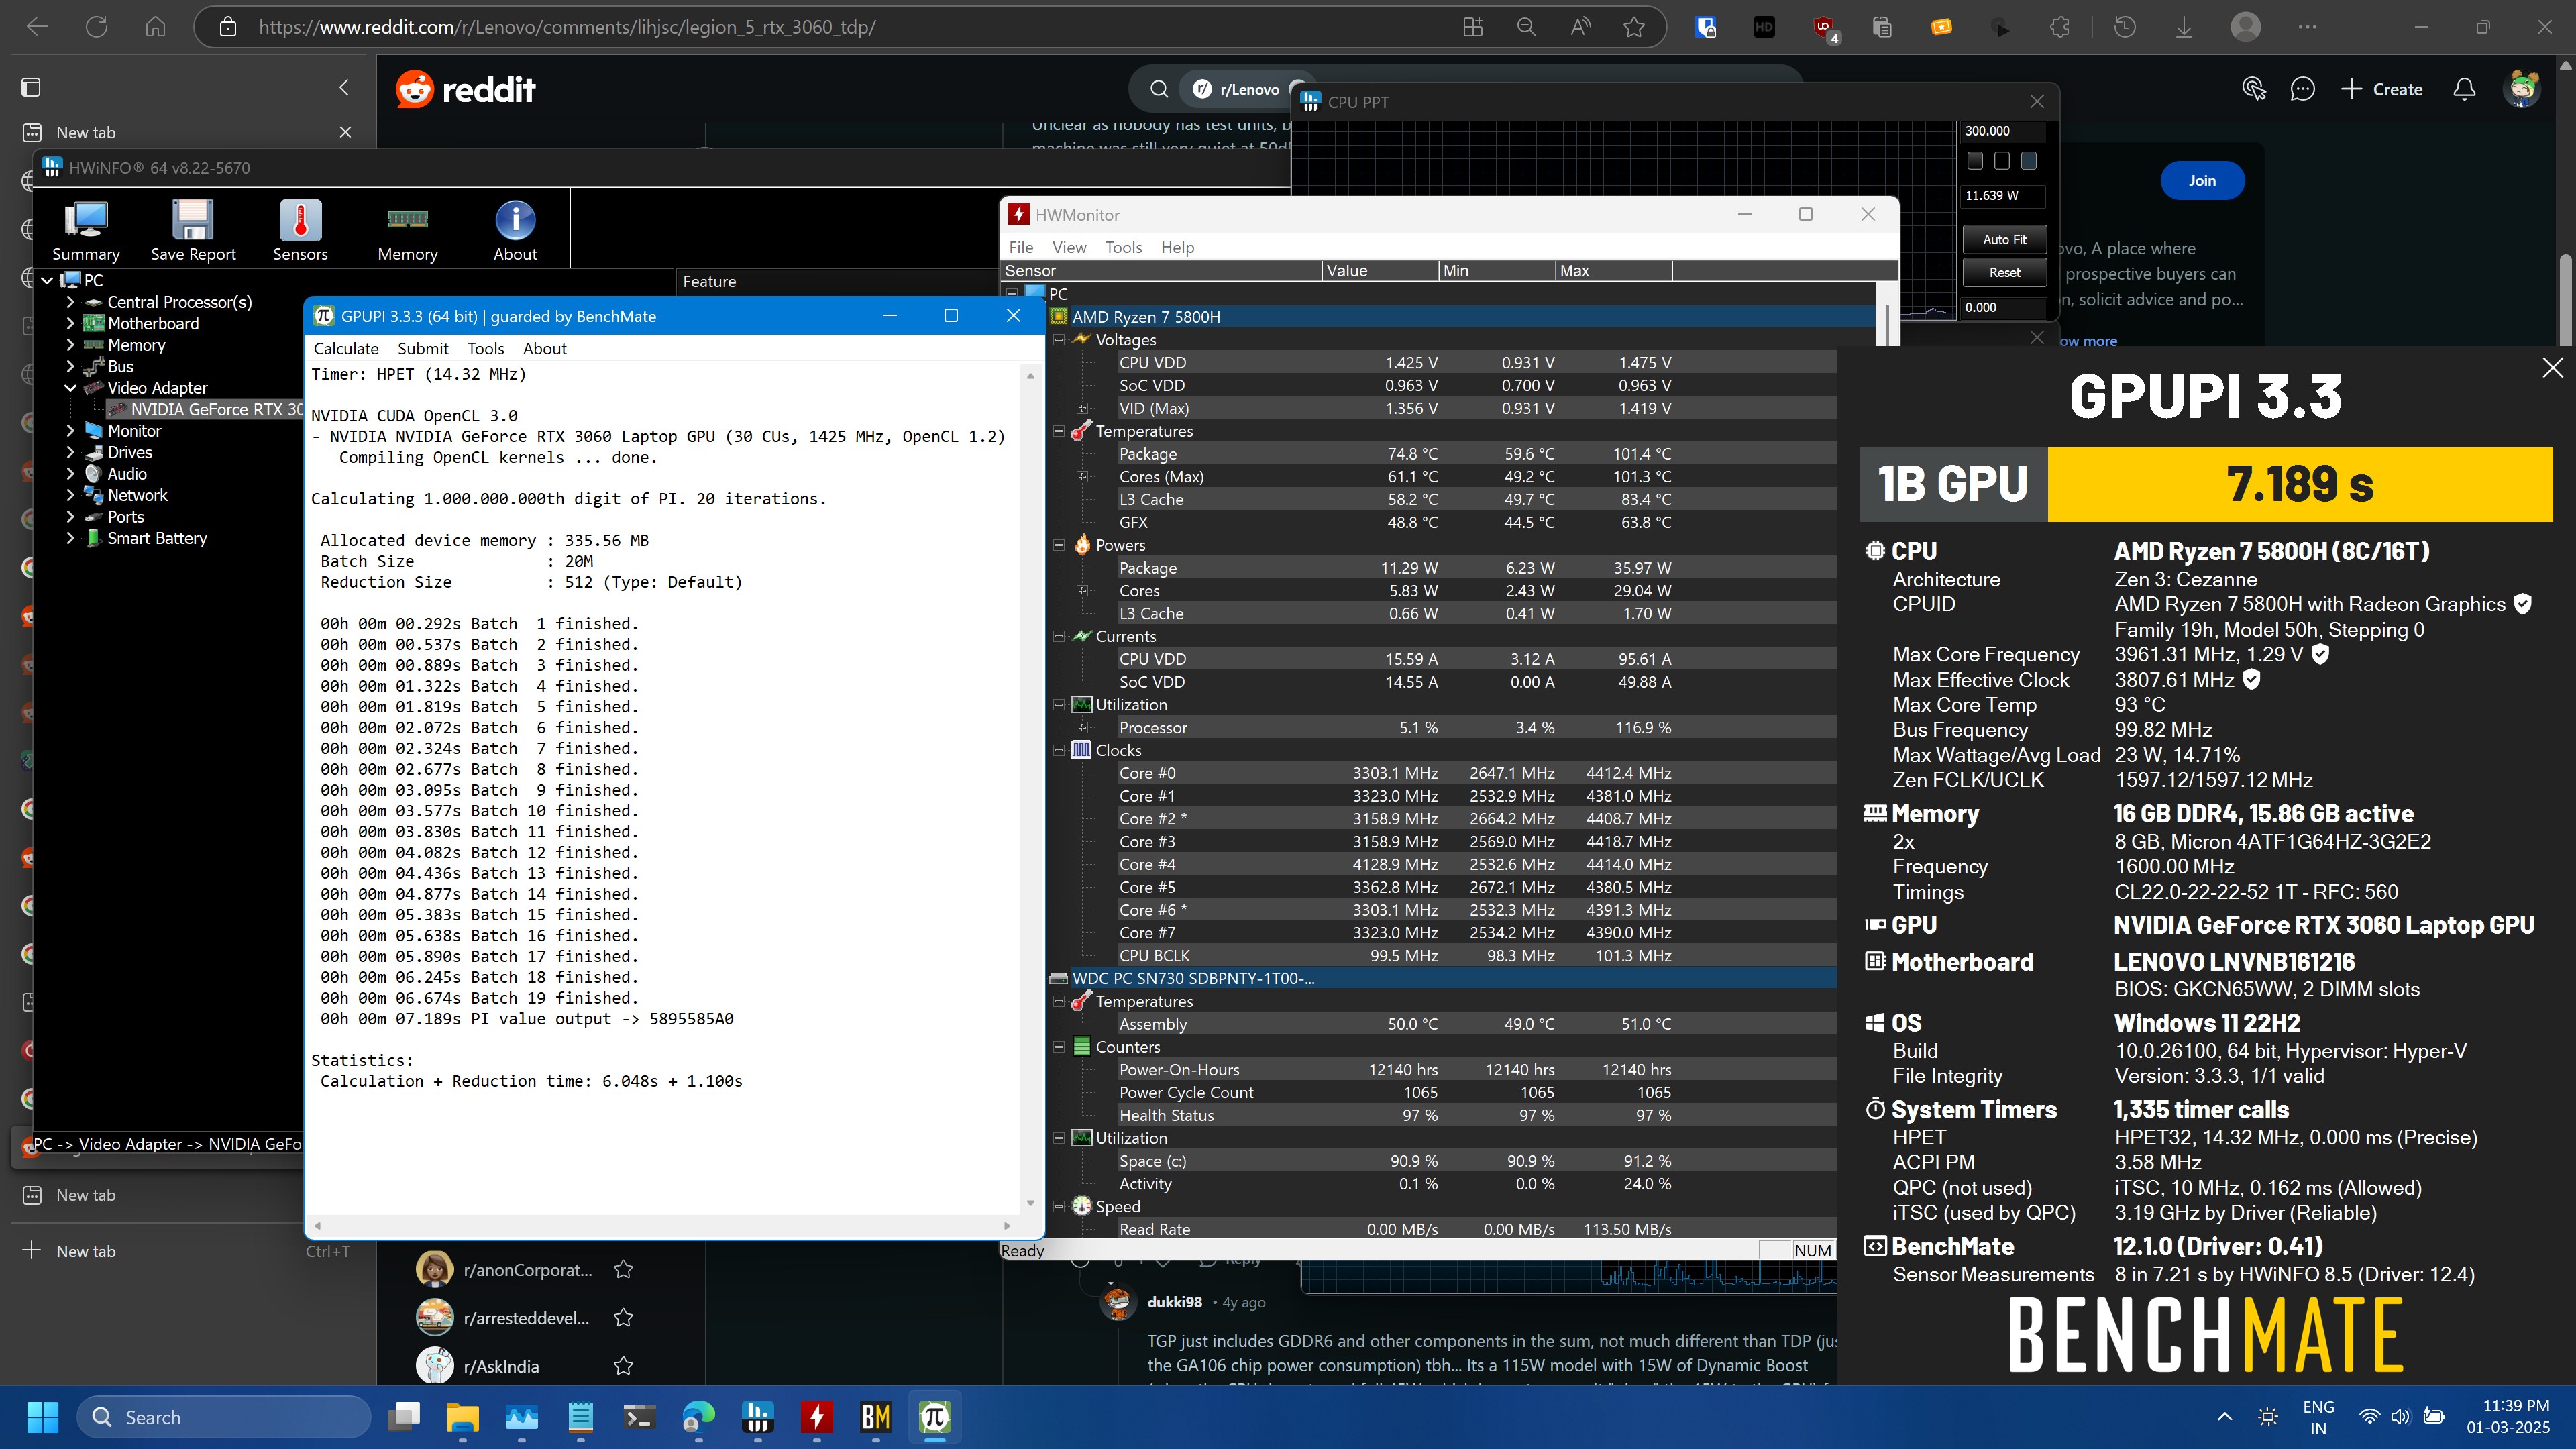The height and width of the screenshot is (1449, 2576).
Task: Open the Calculate menu in GPUPI
Action: pos(346,348)
